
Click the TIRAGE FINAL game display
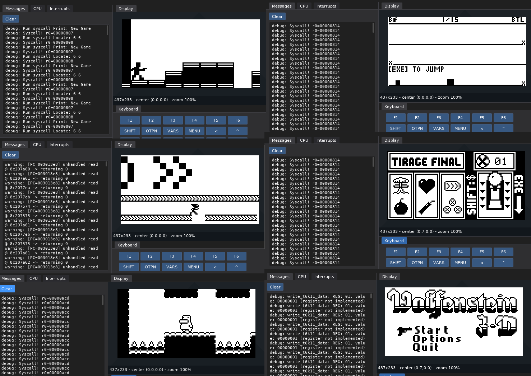click(456, 185)
